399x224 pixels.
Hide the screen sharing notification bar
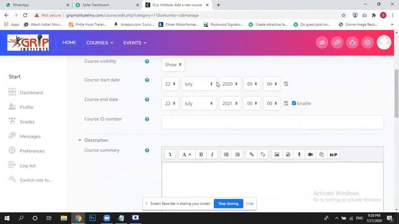[249, 203]
